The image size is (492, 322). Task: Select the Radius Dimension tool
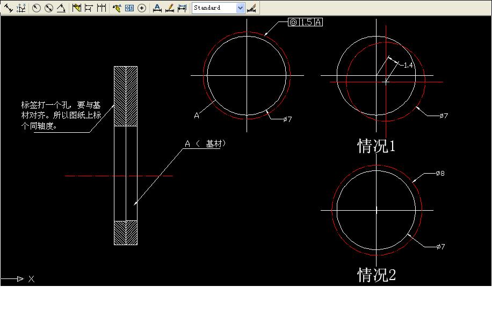[37, 8]
